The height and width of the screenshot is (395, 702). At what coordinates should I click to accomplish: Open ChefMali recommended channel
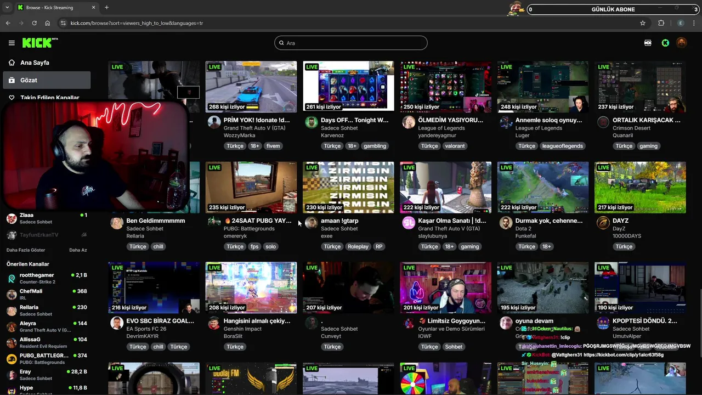click(x=47, y=294)
